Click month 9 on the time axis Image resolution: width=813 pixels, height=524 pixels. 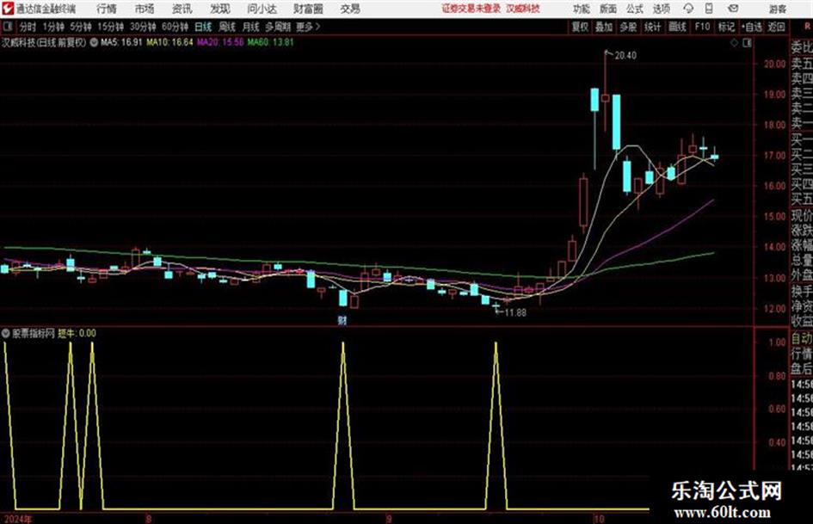coord(389,520)
